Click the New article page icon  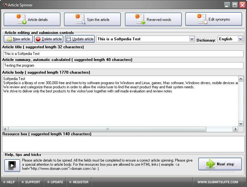9,39
